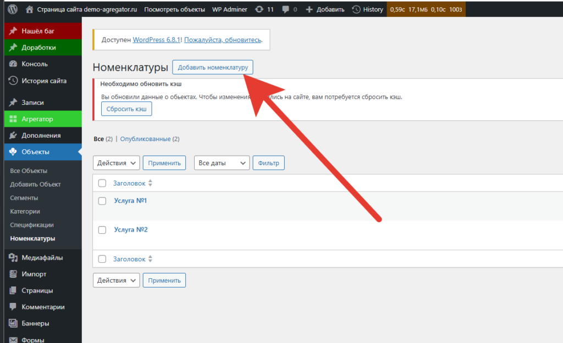Expand the Все даты date filter
563x343 pixels.
tap(222, 163)
